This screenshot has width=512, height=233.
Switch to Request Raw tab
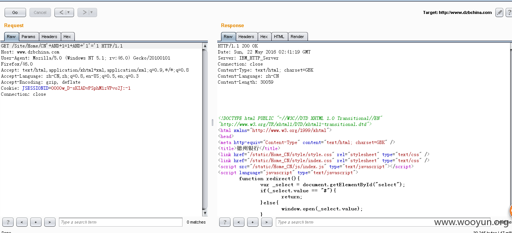tap(11, 37)
